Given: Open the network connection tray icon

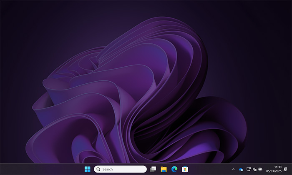Looking at the screenshot, I should pos(249,169).
